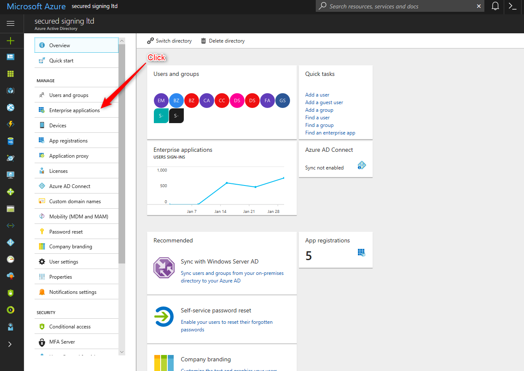Open Load balancers green diamond icon
This screenshot has width=524, height=371.
pyautogui.click(x=11, y=192)
